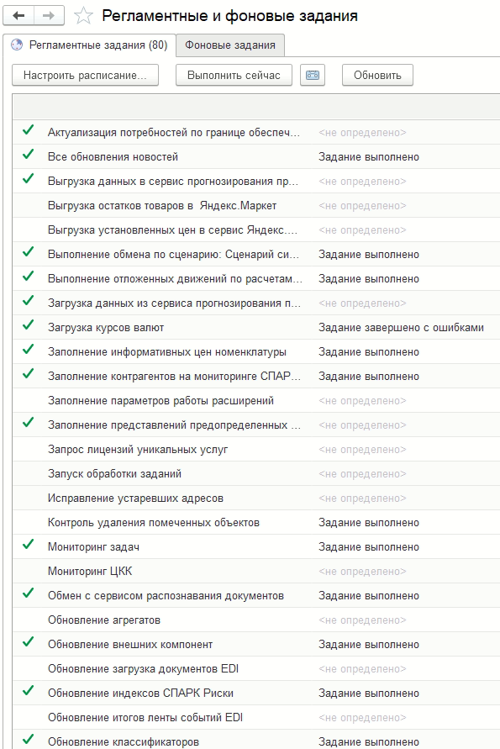Open the Регламентные задания (80) tab
The height and width of the screenshot is (749, 500).
[x=89, y=45]
